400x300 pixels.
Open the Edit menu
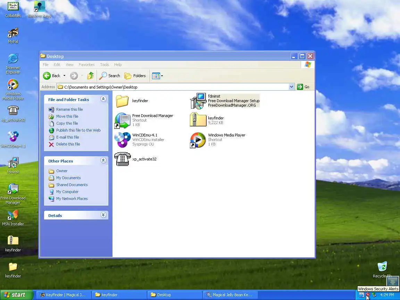pyautogui.click(x=57, y=65)
